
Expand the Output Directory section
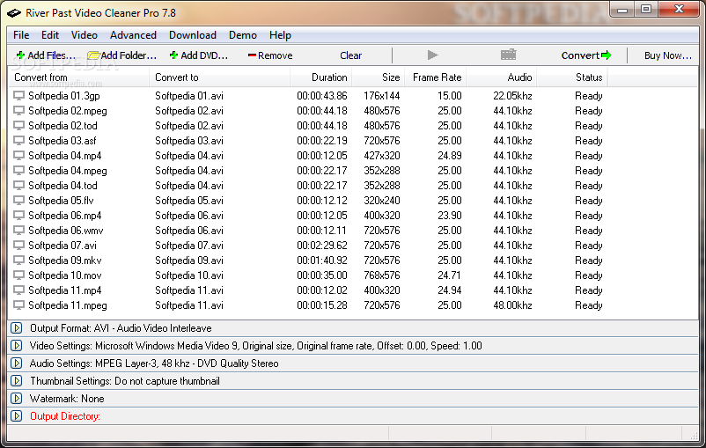pos(17,415)
